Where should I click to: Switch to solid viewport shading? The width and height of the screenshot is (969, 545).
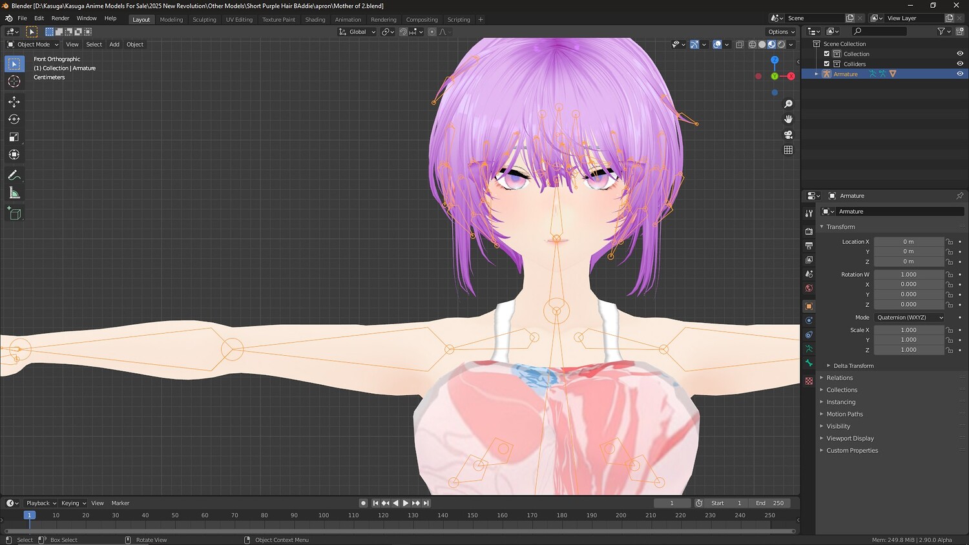click(762, 45)
